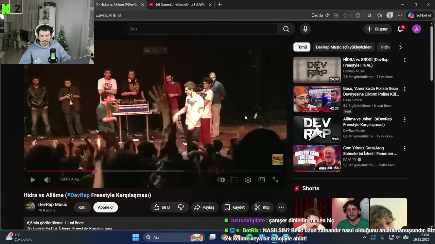Open split screen icon in address bar
The image size is (435, 244).
pyautogui.click(x=336, y=15)
